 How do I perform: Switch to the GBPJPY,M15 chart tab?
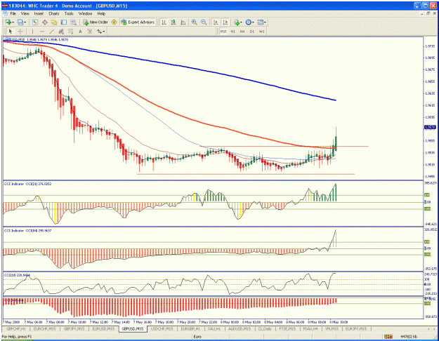[74, 329]
